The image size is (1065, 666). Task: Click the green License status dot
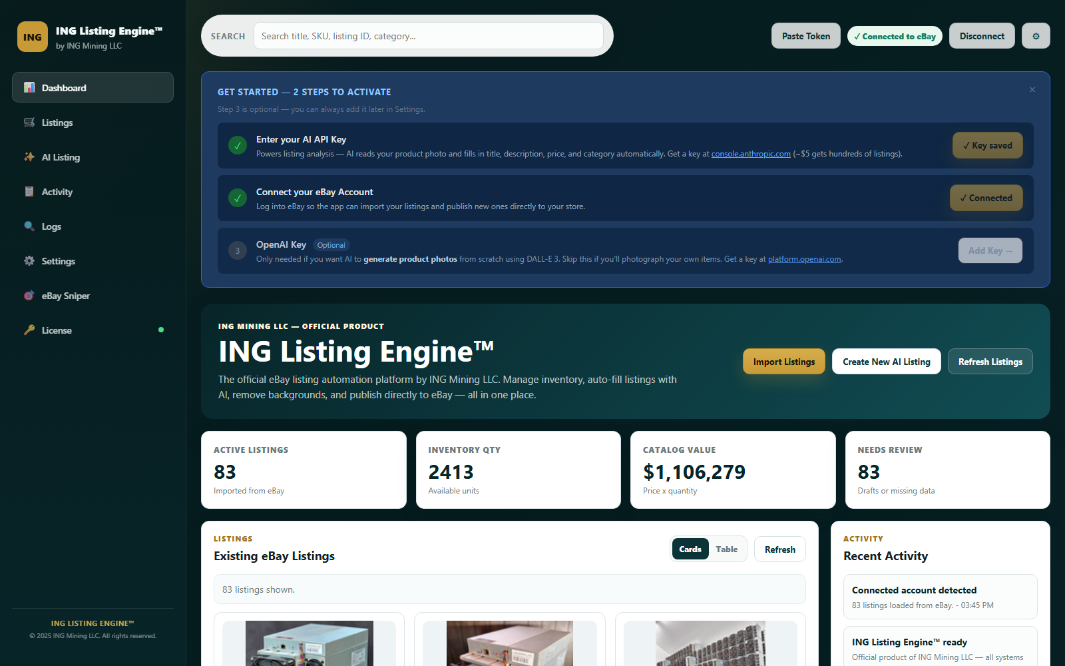(161, 330)
